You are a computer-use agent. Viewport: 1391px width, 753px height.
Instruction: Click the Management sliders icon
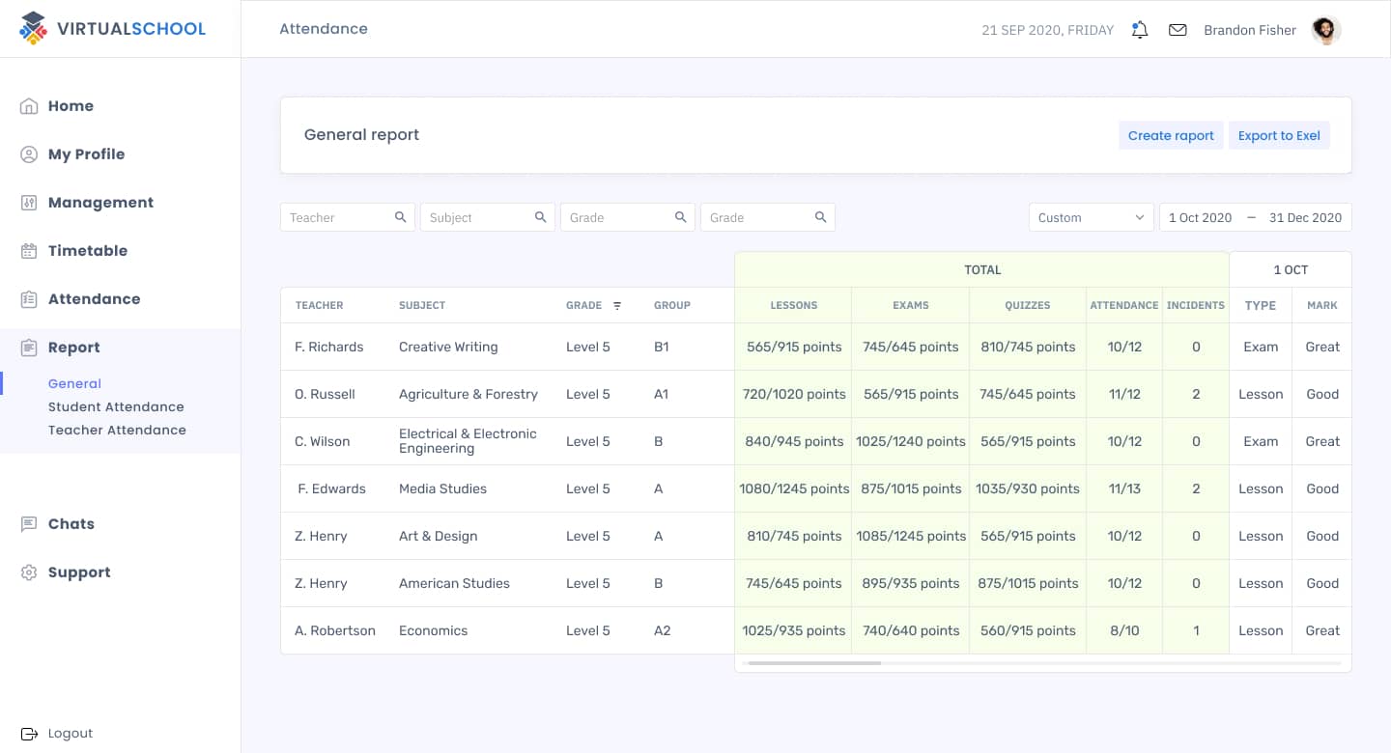(29, 203)
